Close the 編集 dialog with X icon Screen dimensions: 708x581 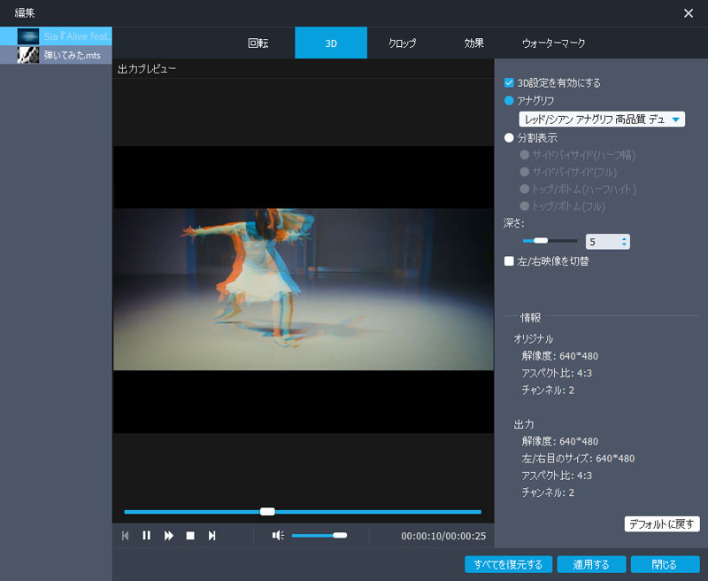pos(689,13)
